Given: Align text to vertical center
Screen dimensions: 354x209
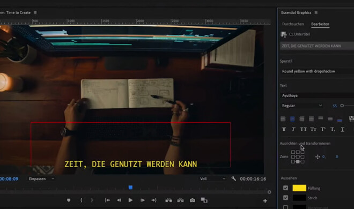Looking at the screenshot, I should point(330,119).
